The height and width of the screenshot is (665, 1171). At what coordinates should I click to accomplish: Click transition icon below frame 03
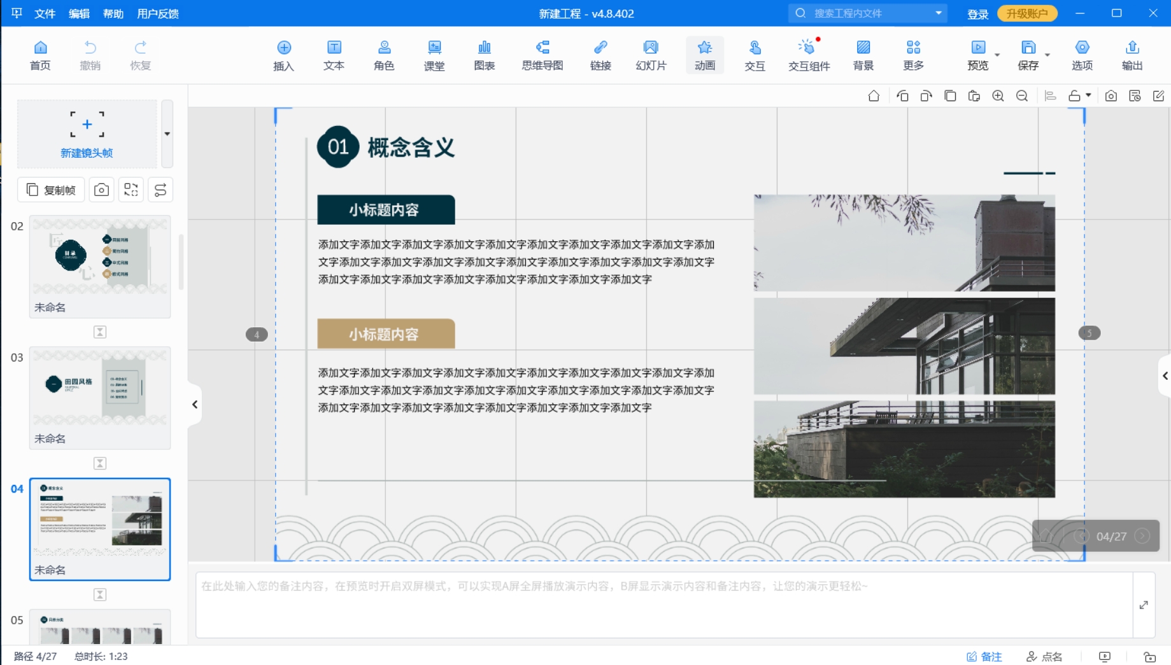point(100,463)
